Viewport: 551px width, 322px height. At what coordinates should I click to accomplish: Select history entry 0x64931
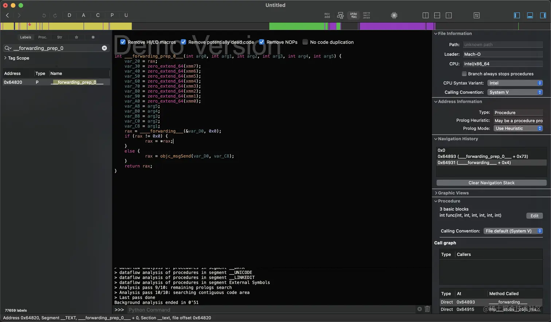[491, 162]
